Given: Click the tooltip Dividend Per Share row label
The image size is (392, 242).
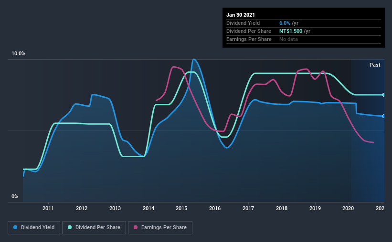Looking at the screenshot, I should (248, 31).
